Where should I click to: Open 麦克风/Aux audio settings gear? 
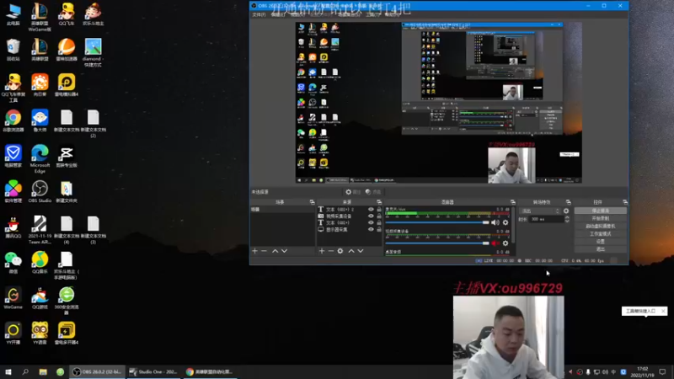(505, 222)
